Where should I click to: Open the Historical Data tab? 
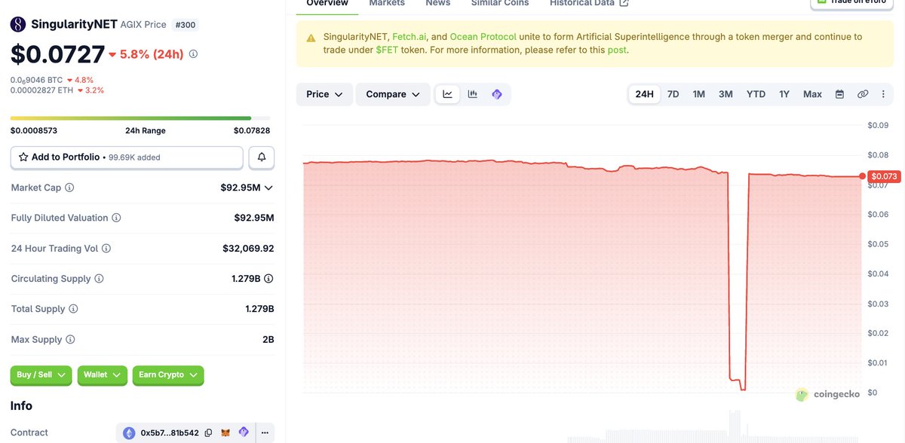click(589, 3)
